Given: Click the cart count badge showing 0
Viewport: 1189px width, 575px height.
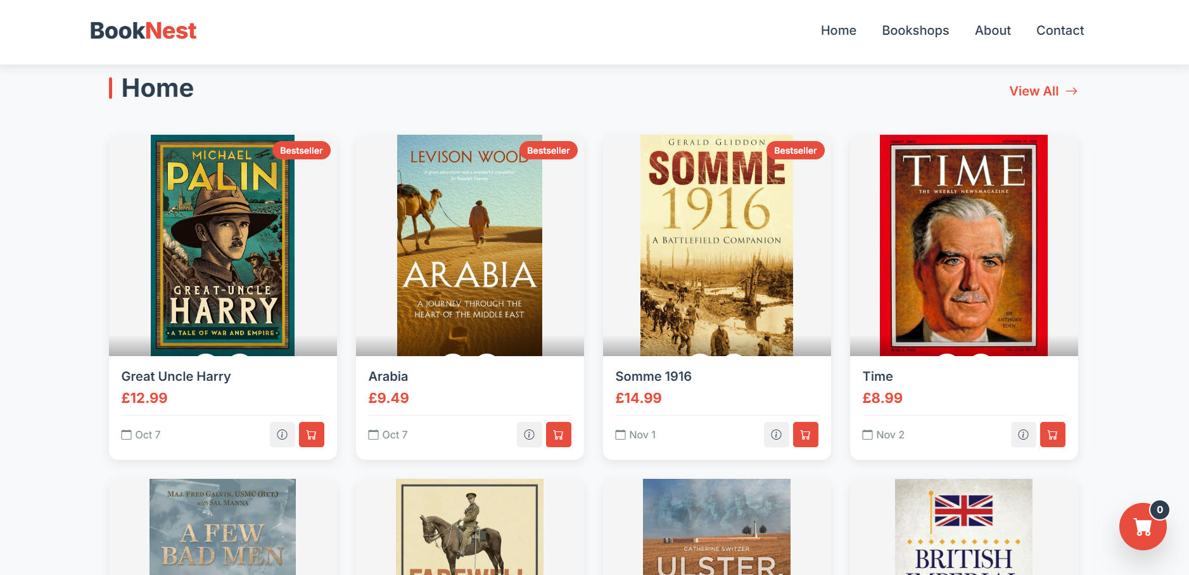Looking at the screenshot, I should click(x=1160, y=510).
